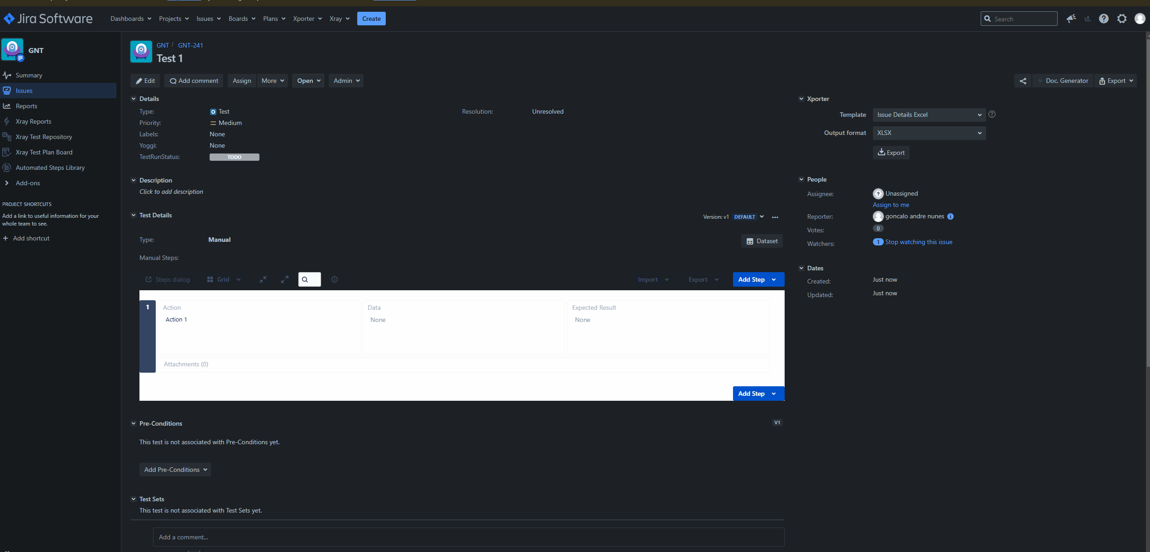Collapse the Xporter panel section
Screen dimensions: 1150x552
801,99
